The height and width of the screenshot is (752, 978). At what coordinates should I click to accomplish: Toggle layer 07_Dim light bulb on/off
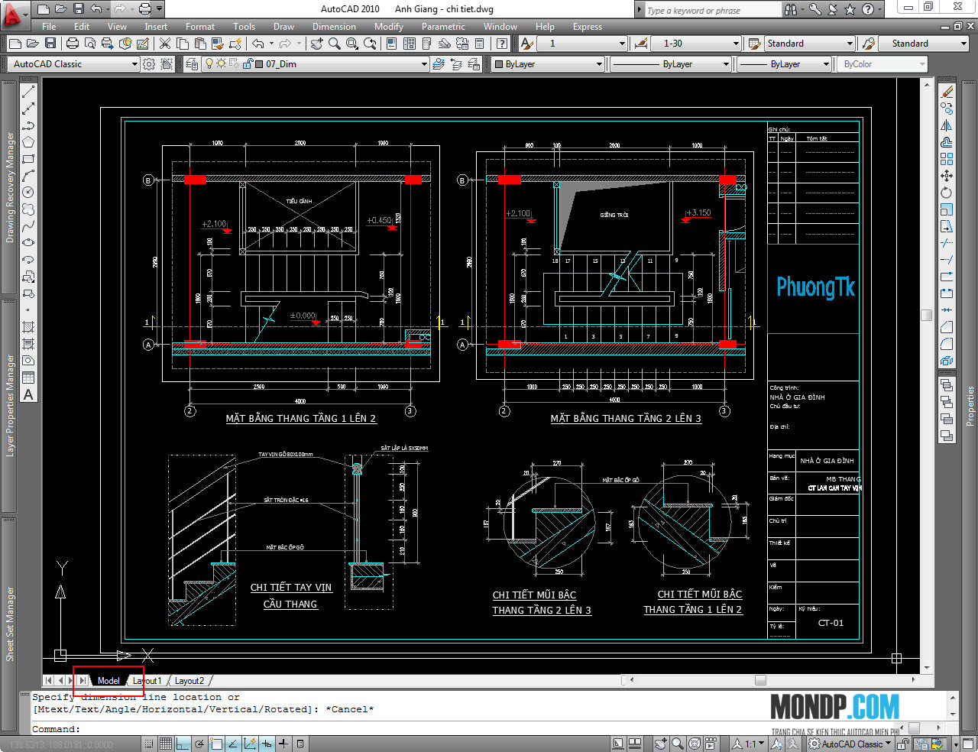(x=209, y=64)
